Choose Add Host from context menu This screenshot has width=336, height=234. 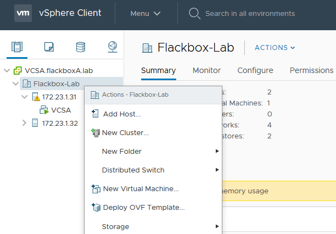coord(121,114)
